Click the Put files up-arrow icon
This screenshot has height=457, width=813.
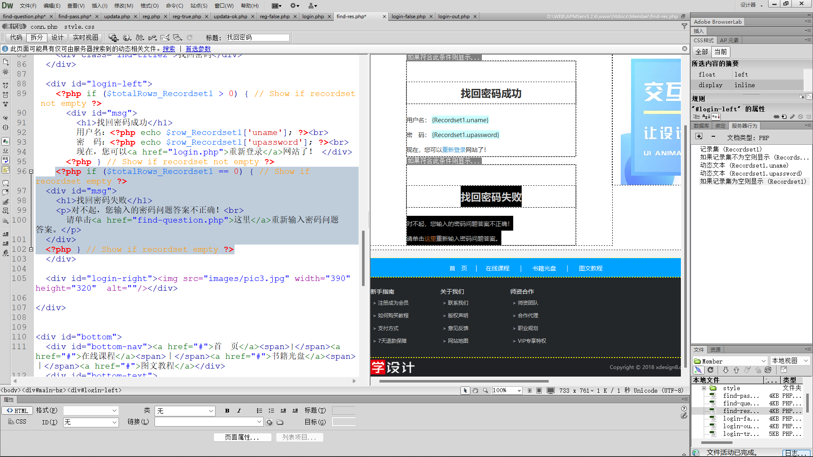736,370
